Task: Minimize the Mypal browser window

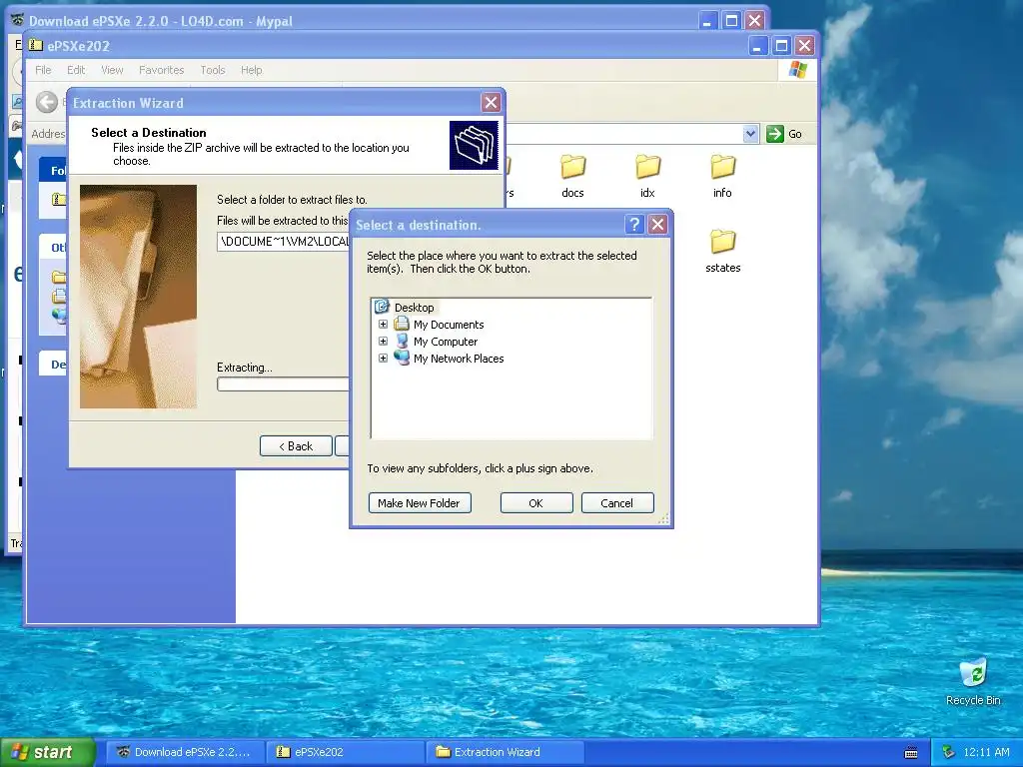Action: tap(708, 21)
